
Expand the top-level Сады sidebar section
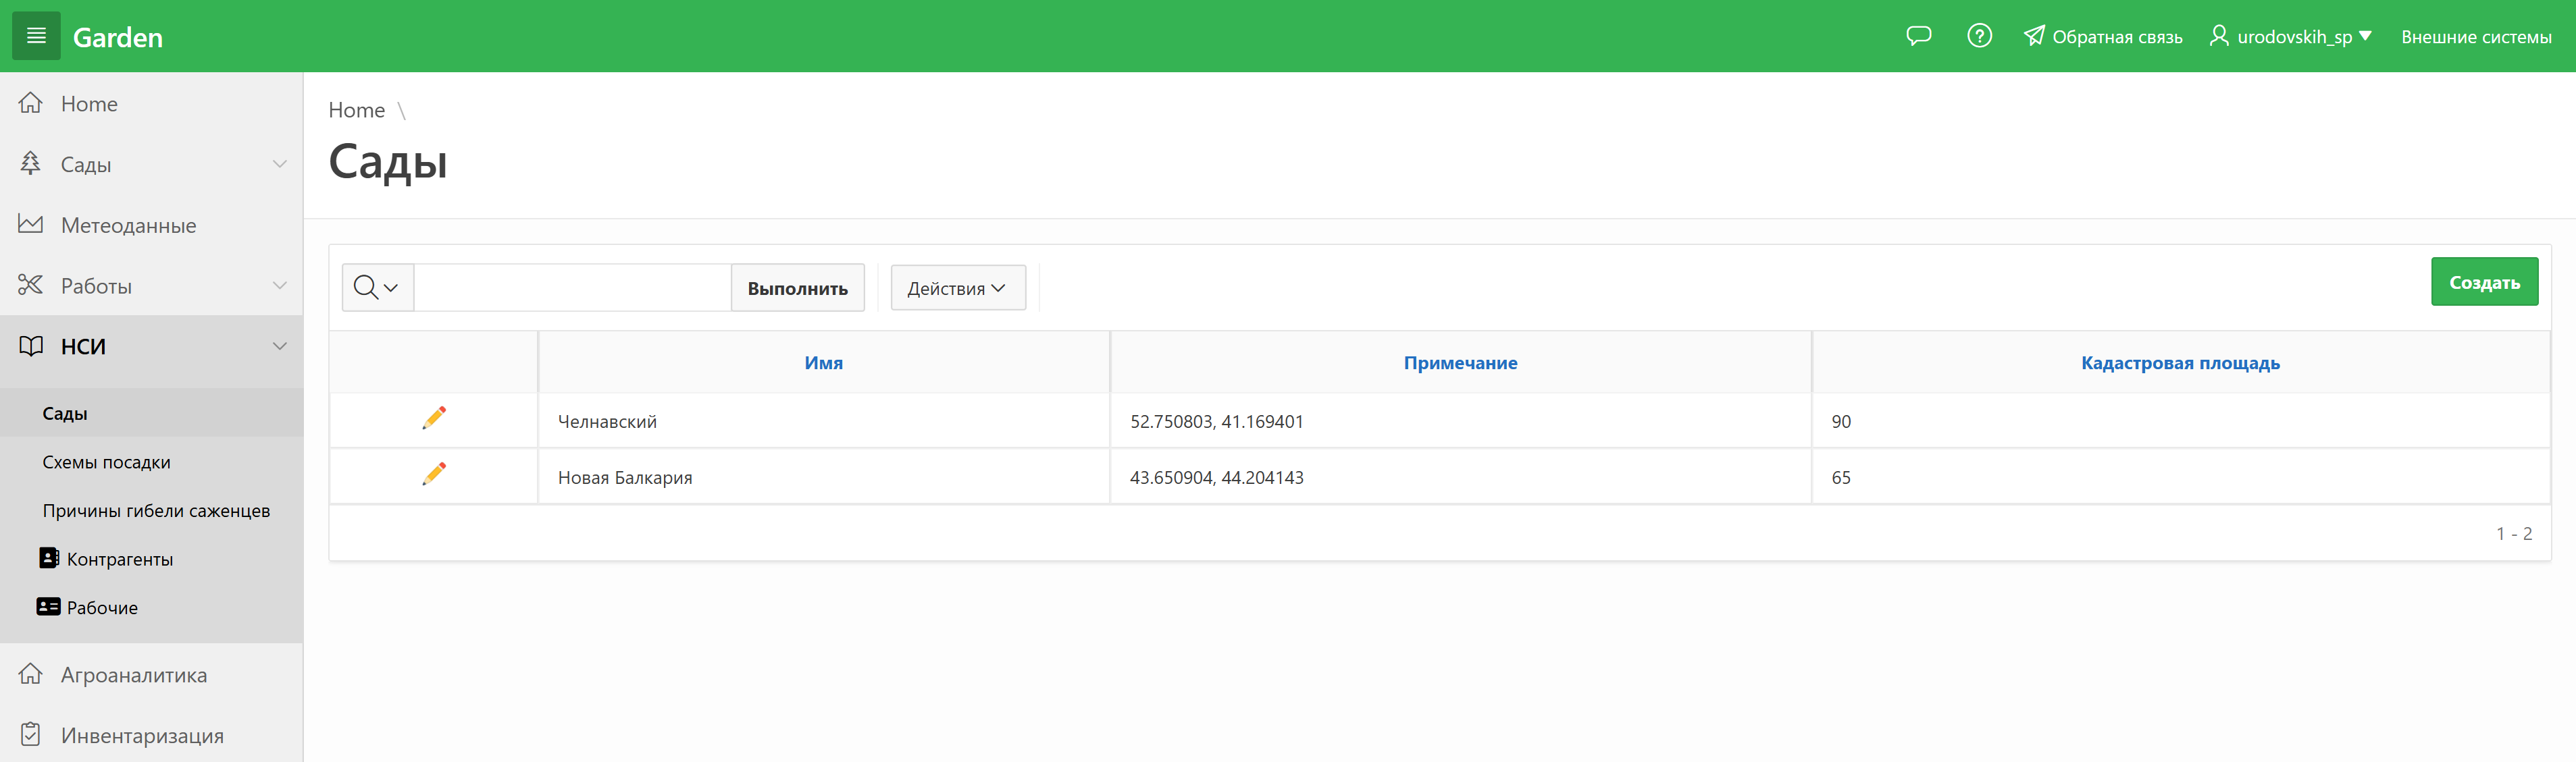click(x=279, y=164)
